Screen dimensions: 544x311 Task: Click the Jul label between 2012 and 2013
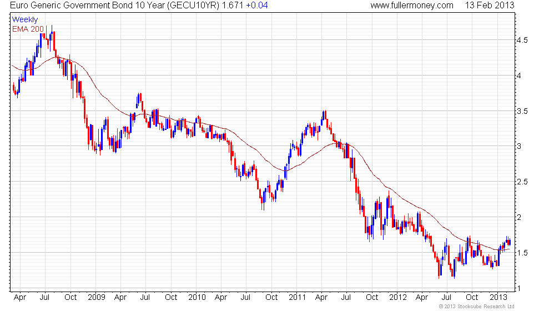446,298
